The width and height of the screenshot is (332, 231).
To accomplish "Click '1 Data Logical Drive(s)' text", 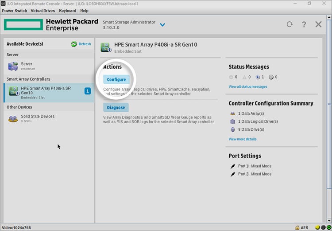I will pos(258,121).
